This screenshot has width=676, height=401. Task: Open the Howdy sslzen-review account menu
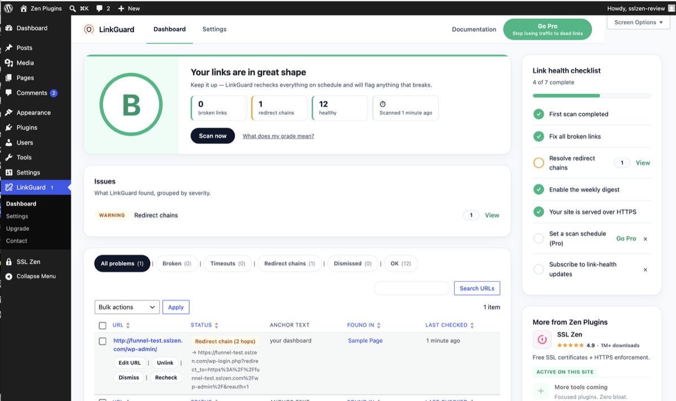tap(639, 8)
